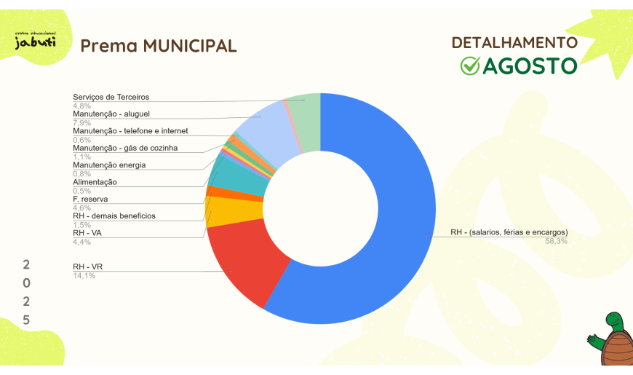Click the 58,3% percentage value

(556, 241)
